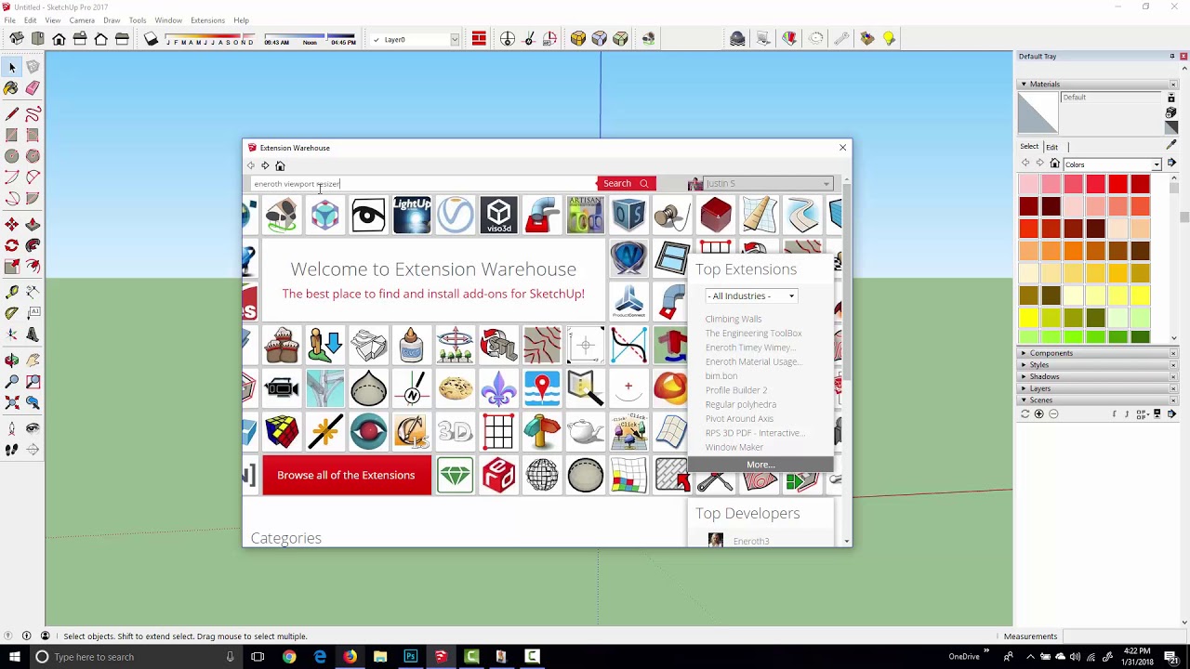Click the Zoom Extents tool
The height and width of the screenshot is (669, 1190).
12,402
